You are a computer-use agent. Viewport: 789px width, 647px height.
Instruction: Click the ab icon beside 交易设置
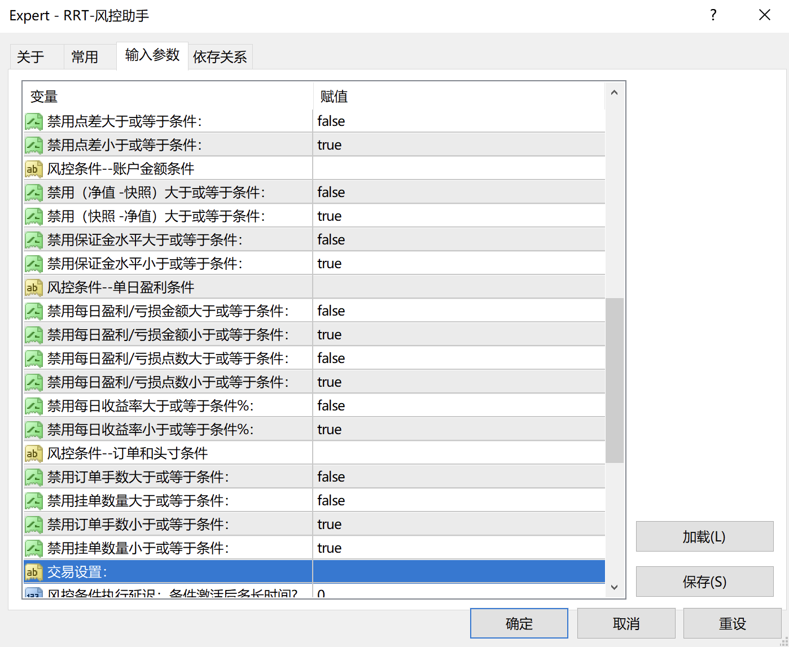34,572
